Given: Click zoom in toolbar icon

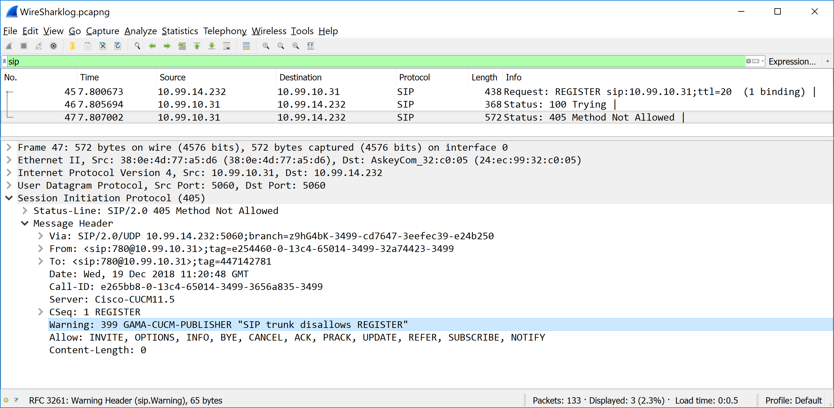Looking at the screenshot, I should pyautogui.click(x=266, y=46).
